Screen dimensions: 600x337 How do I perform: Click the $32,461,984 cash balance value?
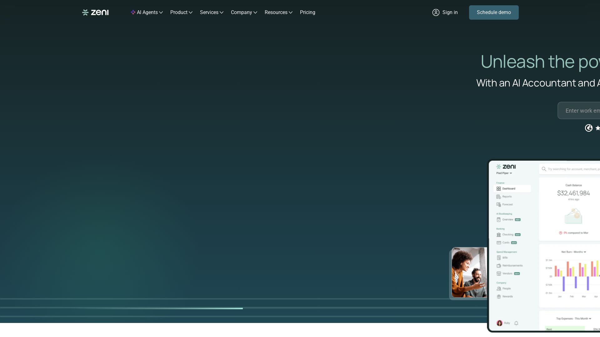pyautogui.click(x=573, y=193)
